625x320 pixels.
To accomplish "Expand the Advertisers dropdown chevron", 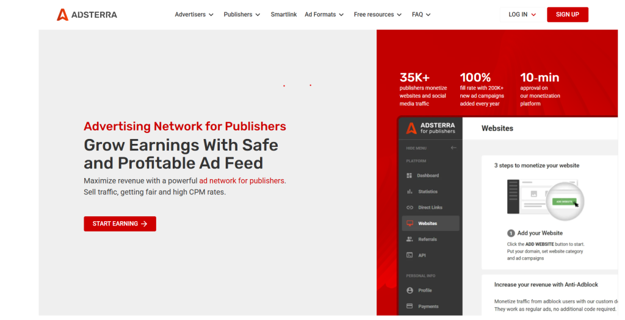I will pos(211,15).
